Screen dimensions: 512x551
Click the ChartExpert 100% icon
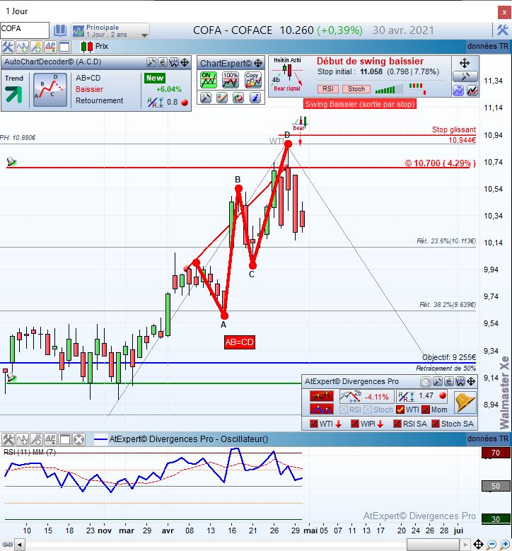point(231,80)
